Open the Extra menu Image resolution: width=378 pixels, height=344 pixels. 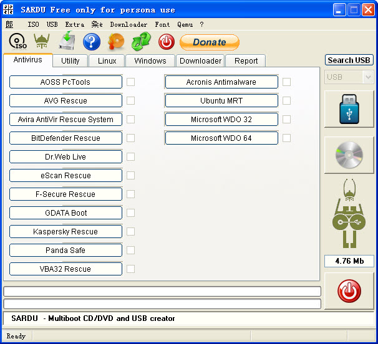[x=74, y=25]
